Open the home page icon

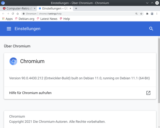coord(18,14)
